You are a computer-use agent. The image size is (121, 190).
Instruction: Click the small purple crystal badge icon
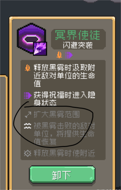[x=40, y=49]
